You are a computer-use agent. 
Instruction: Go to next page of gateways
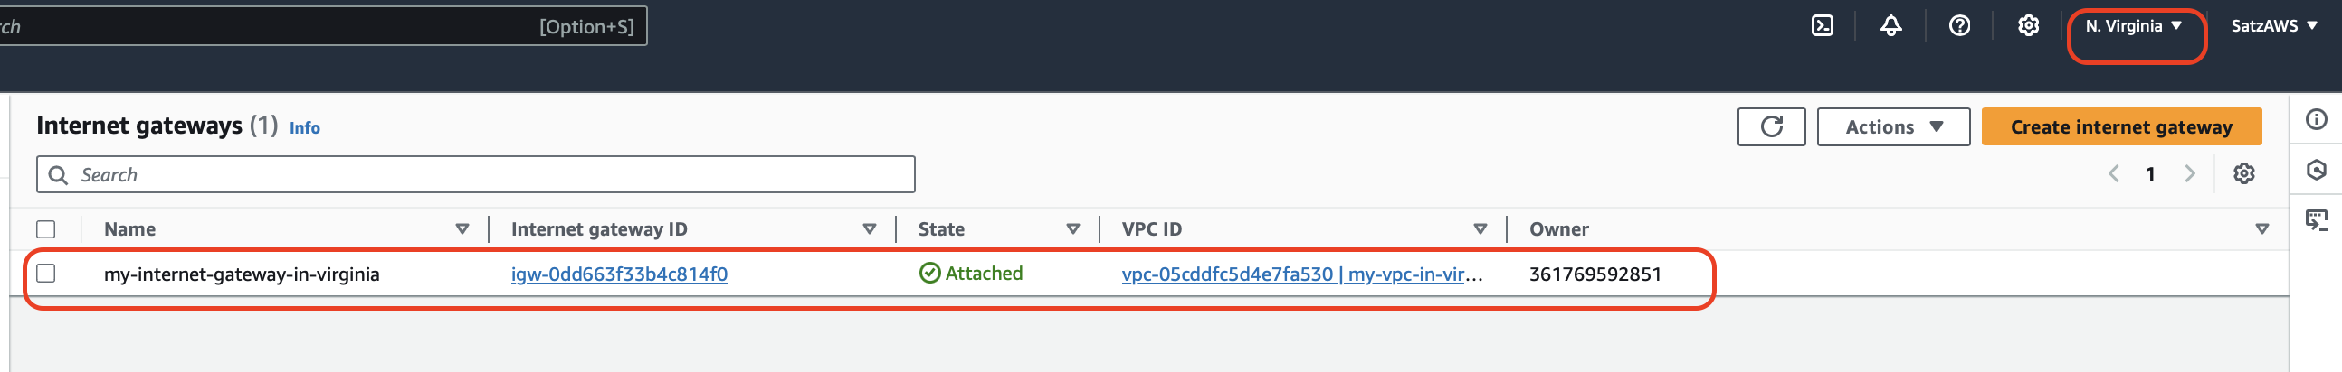tap(2189, 174)
